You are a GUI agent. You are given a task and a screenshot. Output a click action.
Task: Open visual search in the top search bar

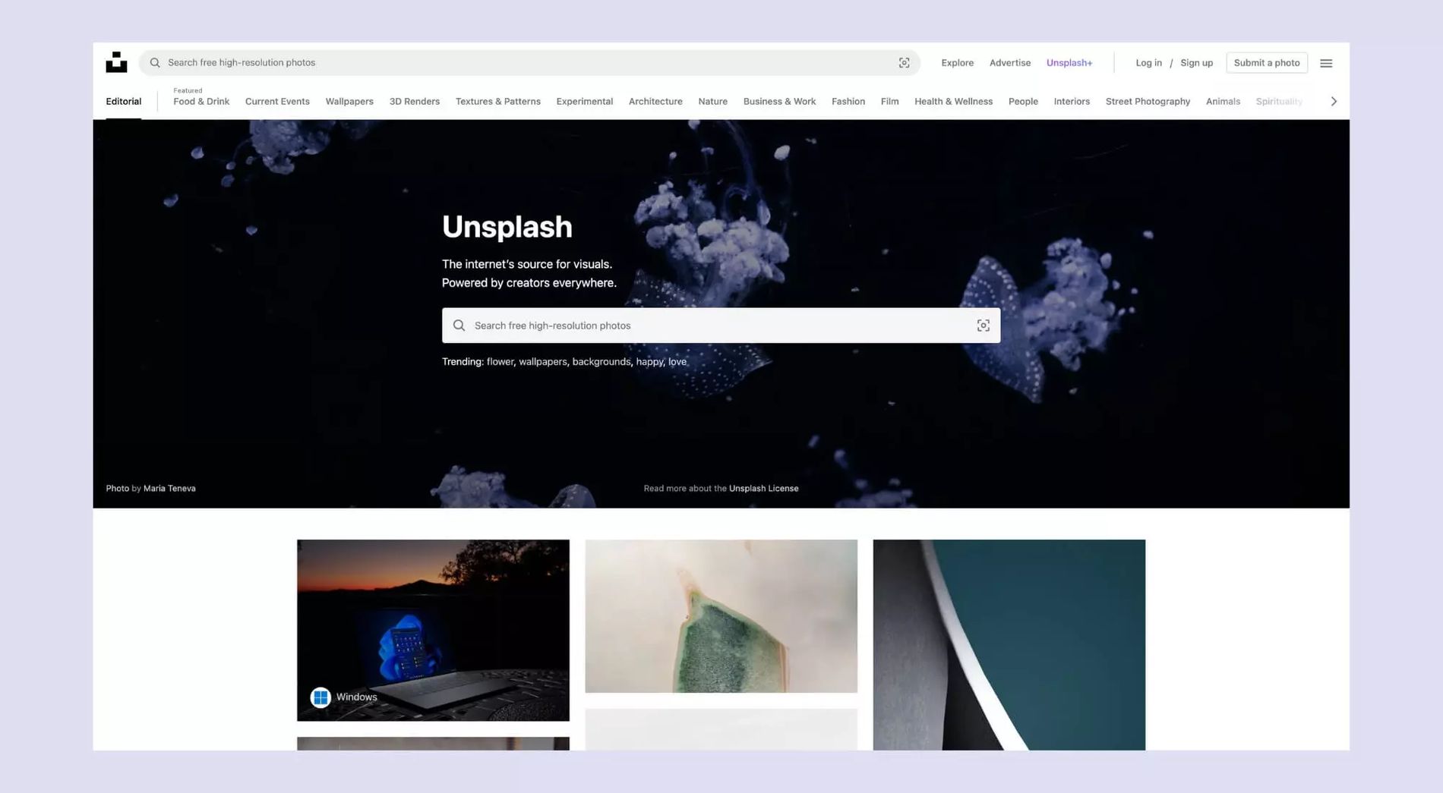pyautogui.click(x=904, y=63)
